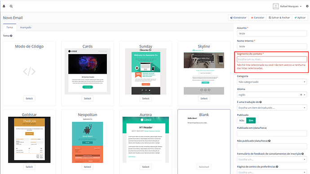This screenshot has height=174, width=310.
Task: Open the Rafael Marques user menu
Action: coord(287,6)
